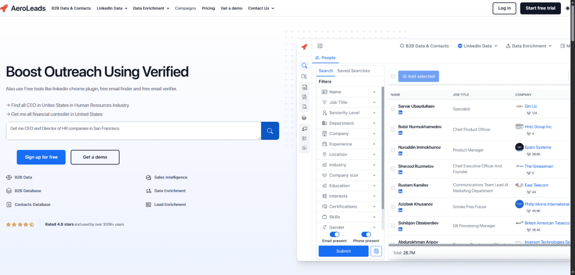
Task: Click the Add selected button
Action: pyautogui.click(x=418, y=76)
